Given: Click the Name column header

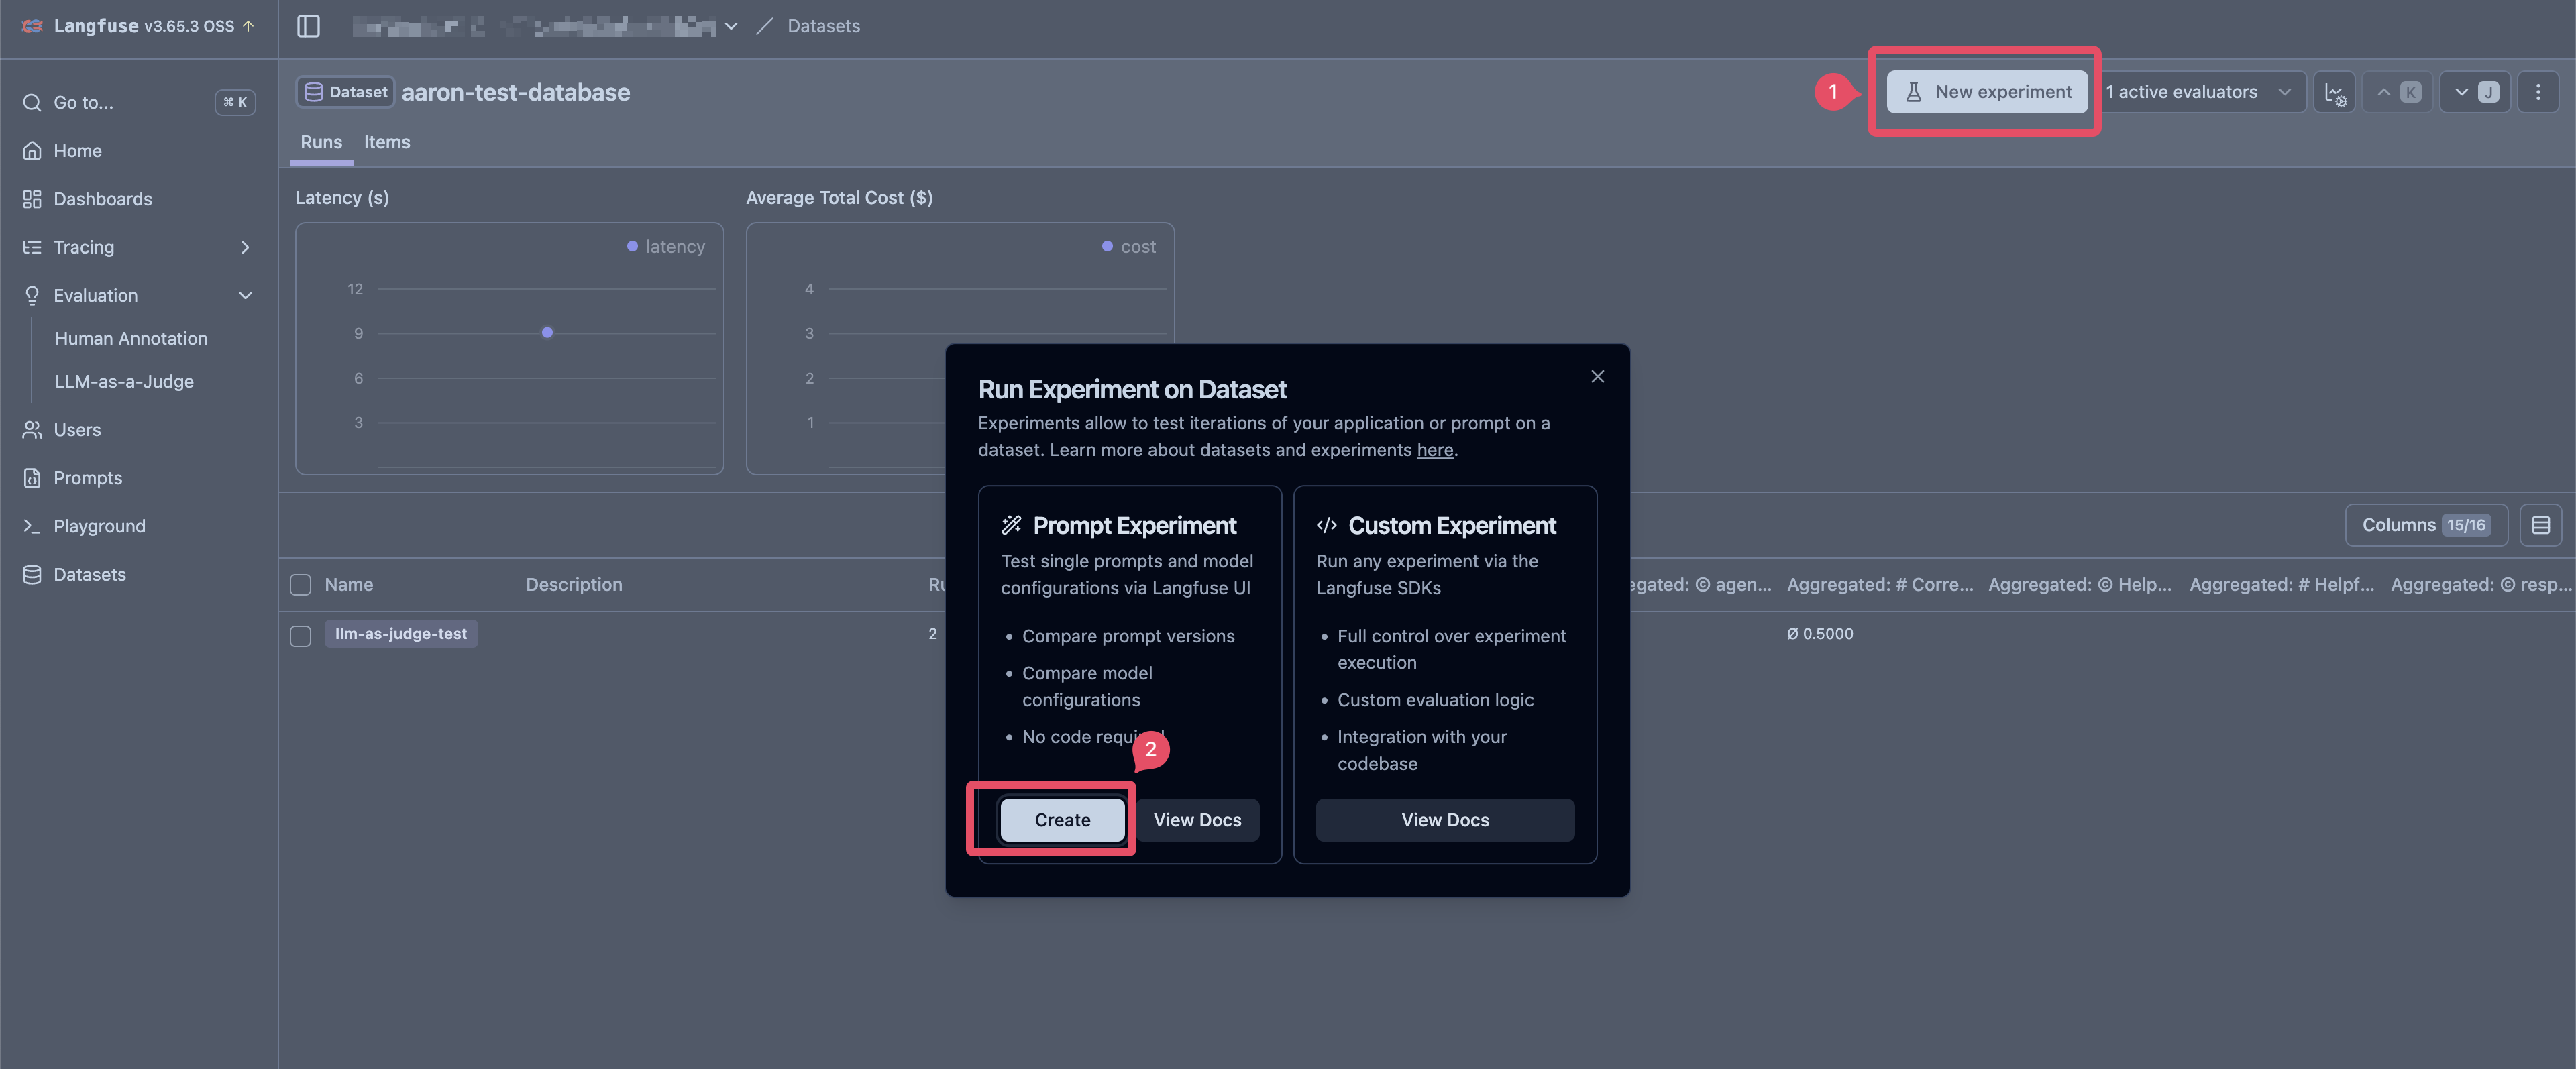Looking at the screenshot, I should (348, 585).
